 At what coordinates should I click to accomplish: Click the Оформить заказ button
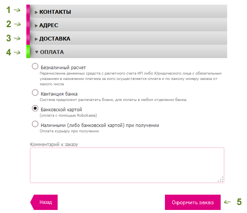click(193, 202)
